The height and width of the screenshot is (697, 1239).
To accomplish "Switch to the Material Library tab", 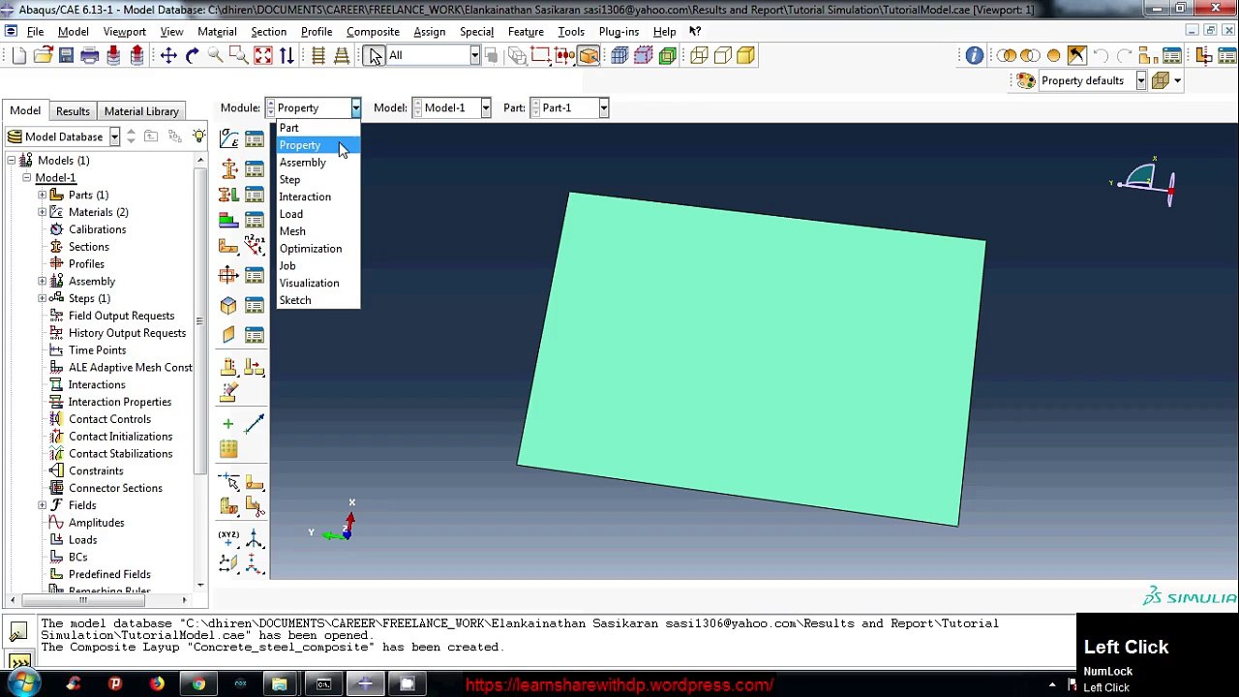I will (141, 111).
